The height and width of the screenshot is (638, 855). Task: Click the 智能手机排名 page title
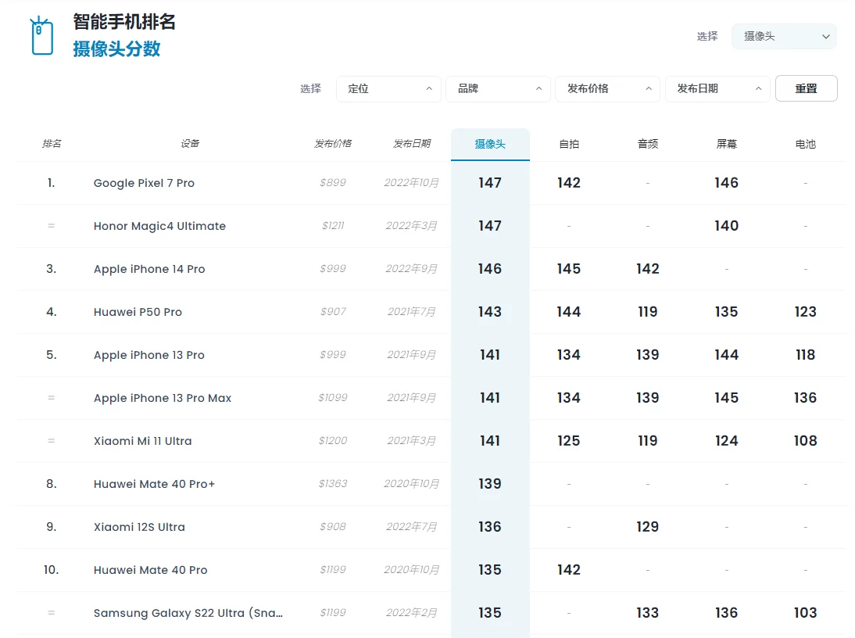(124, 22)
